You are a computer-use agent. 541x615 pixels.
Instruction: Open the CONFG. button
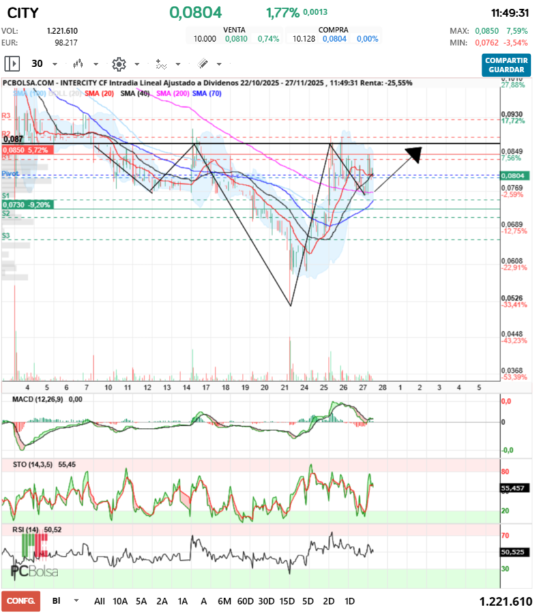21,601
